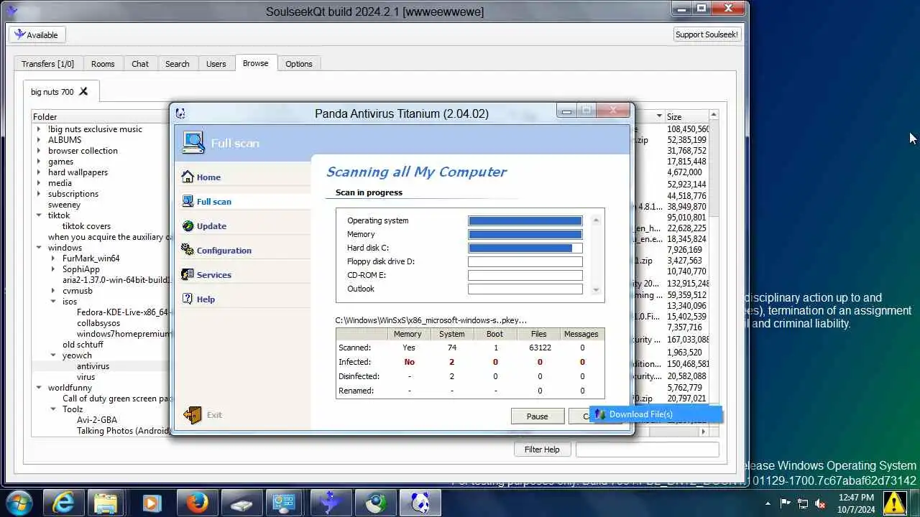Click the Filter Help button
Screen dimensions: 920x517
[x=542, y=450]
